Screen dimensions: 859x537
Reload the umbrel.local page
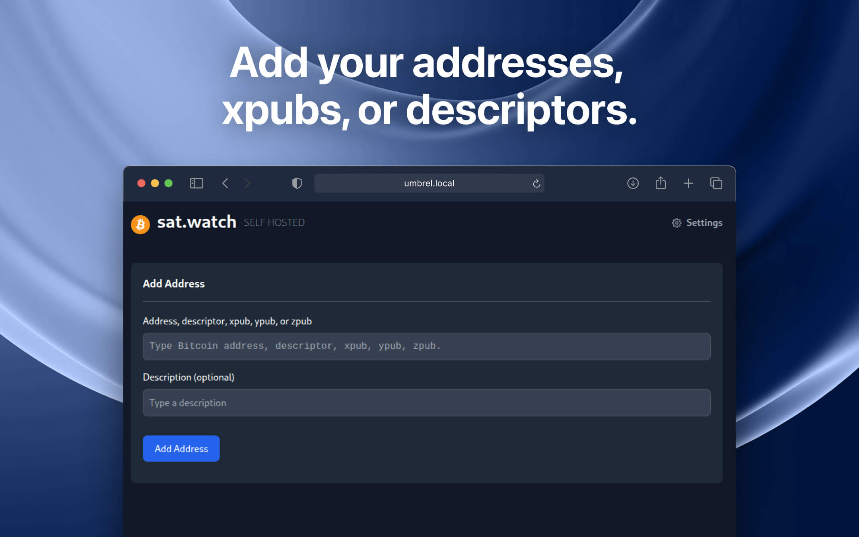pos(536,183)
